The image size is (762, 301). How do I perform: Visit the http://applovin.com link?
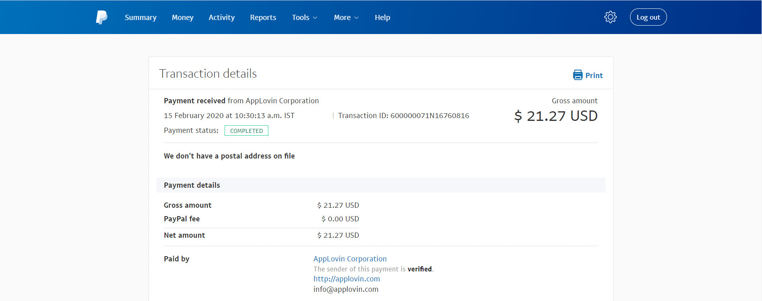coord(347,279)
